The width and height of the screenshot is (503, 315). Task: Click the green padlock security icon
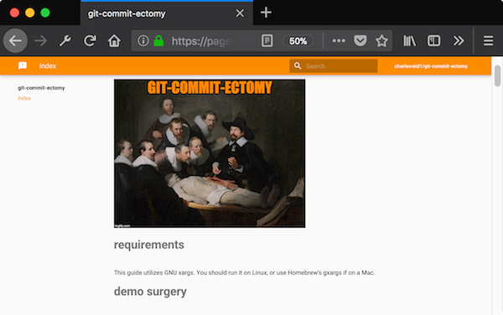[x=158, y=41]
